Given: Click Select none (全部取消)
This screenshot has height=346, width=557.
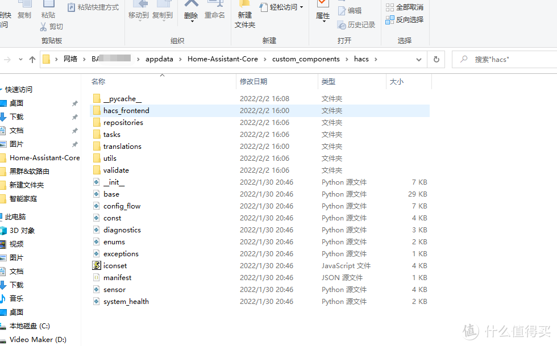Looking at the screenshot, I should (x=405, y=7).
